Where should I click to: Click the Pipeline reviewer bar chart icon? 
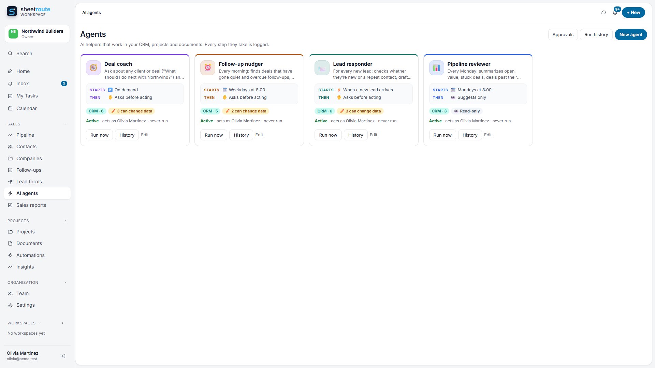click(436, 68)
